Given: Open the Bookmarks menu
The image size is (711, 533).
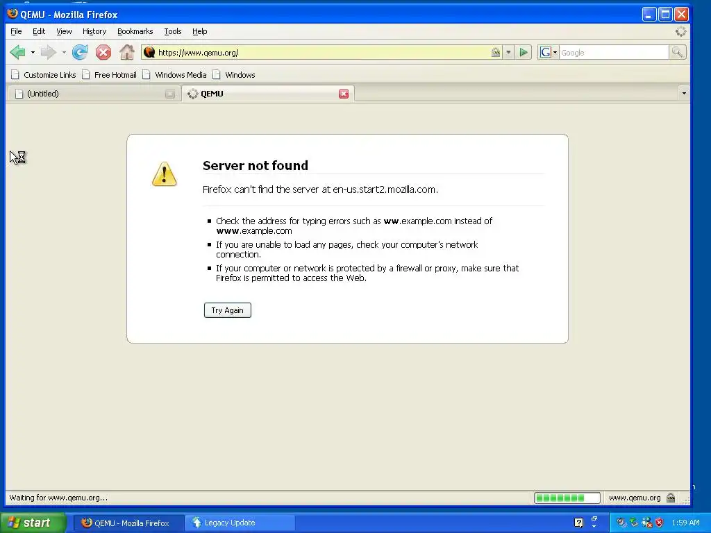Looking at the screenshot, I should point(135,31).
